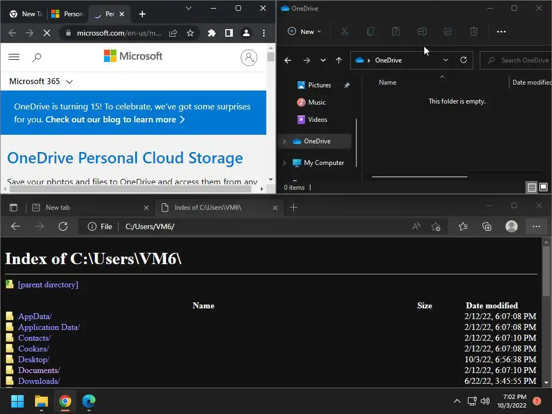Click Share icon in OneDrive toolbar

click(x=448, y=32)
